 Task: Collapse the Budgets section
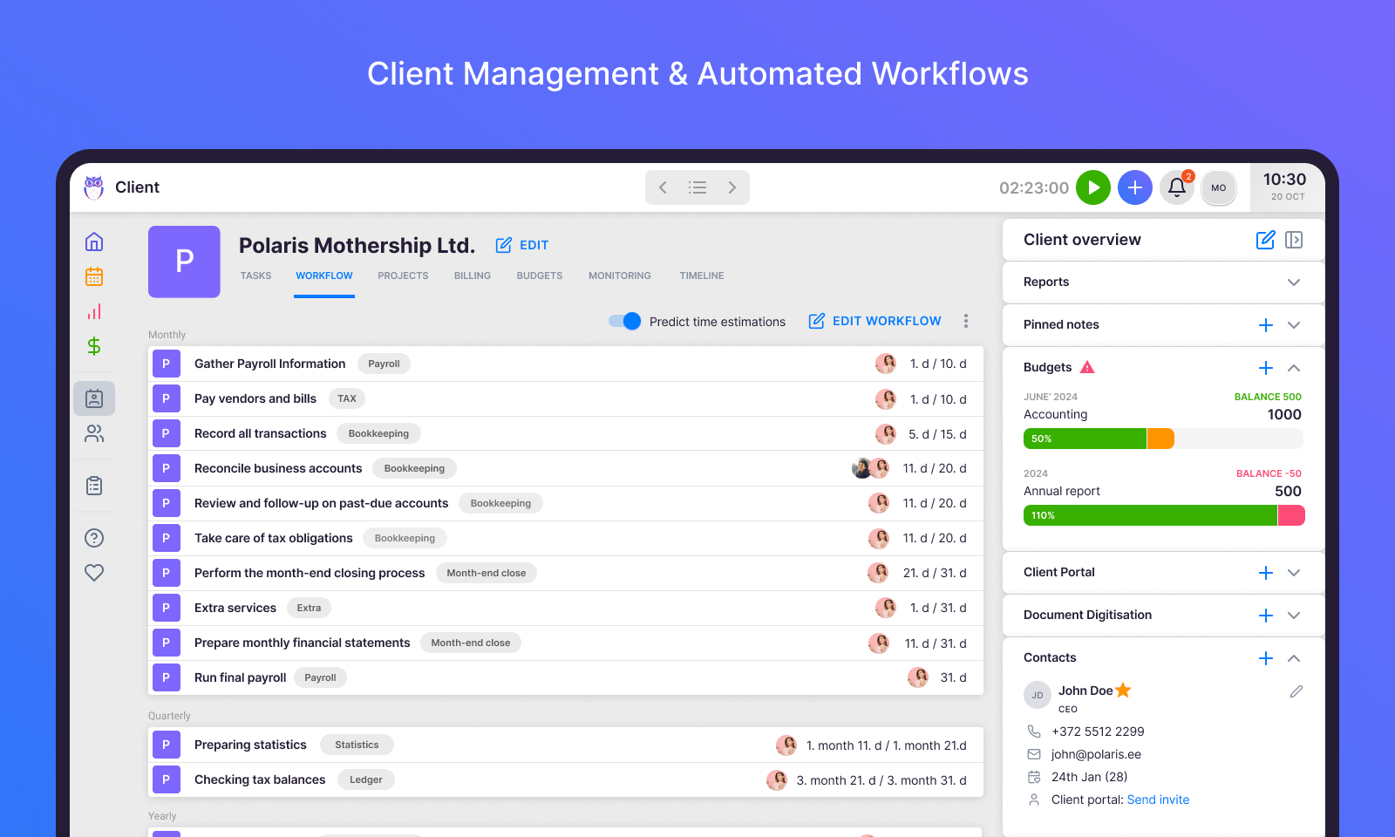coord(1293,367)
